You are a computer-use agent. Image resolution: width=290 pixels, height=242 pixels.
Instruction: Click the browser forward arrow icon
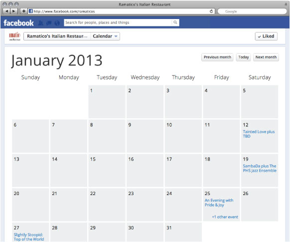[14, 11]
